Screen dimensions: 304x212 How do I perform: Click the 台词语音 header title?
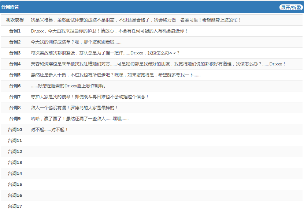click(x=10, y=7)
